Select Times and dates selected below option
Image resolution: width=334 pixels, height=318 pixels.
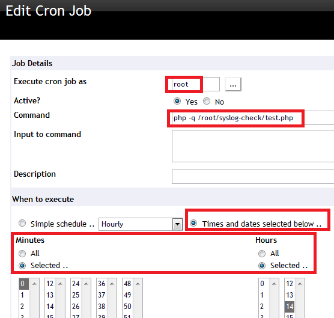(x=193, y=223)
